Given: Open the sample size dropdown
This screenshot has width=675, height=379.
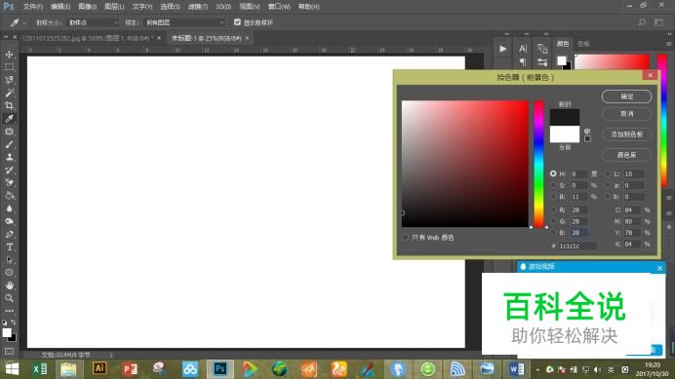Looking at the screenshot, I should [93, 22].
